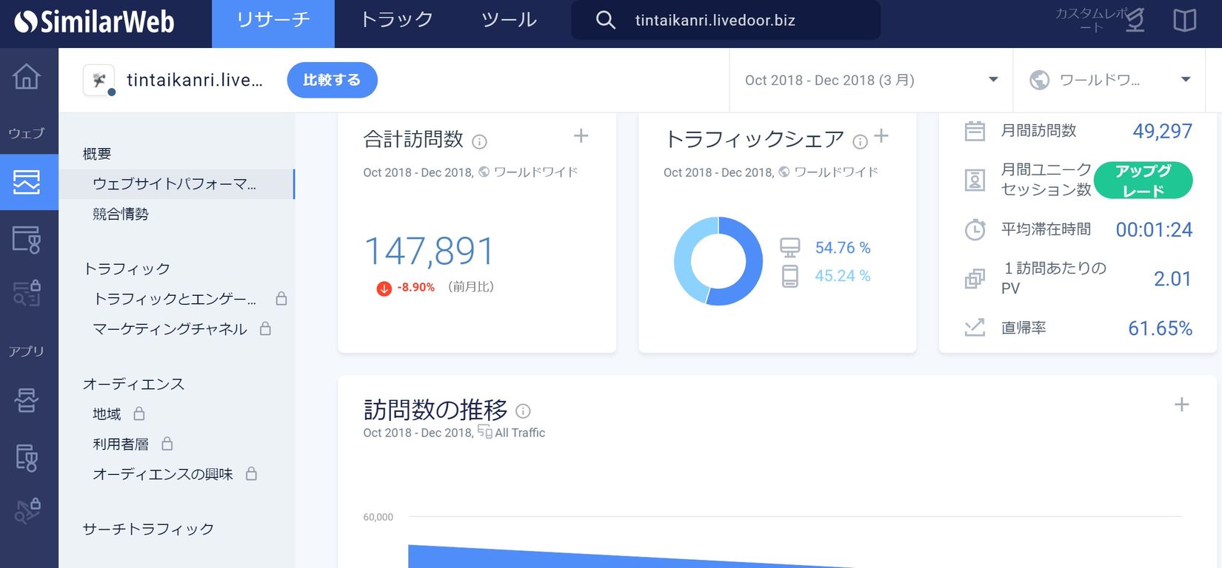The image size is (1222, 568).
Task: Click the magnifier search icon
Action: coord(605,20)
